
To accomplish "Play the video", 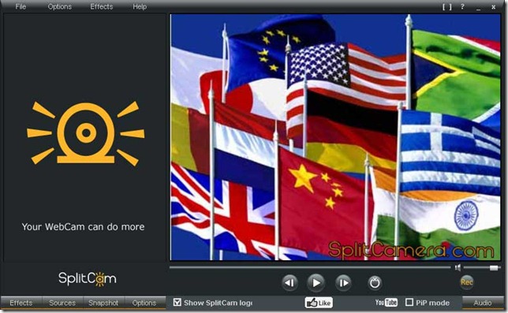I will pyautogui.click(x=316, y=283).
